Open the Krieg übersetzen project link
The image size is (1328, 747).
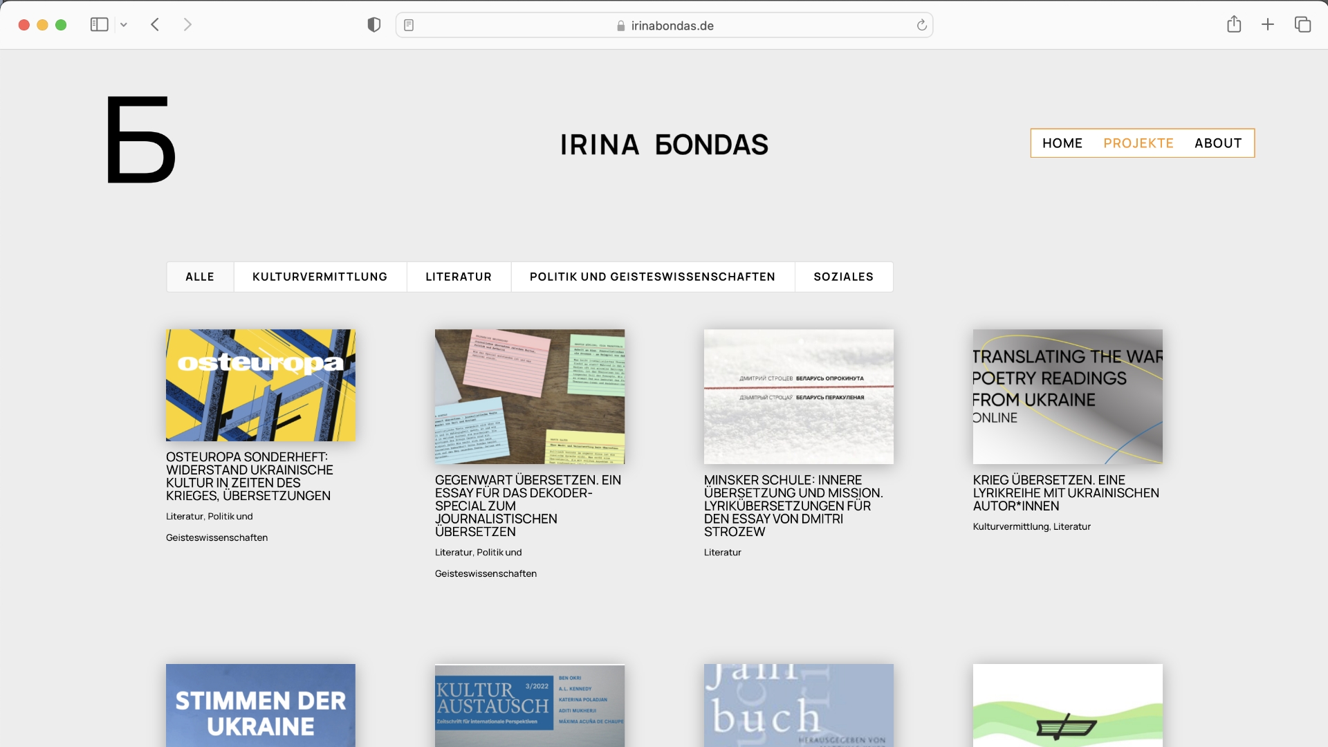pos(1065,492)
